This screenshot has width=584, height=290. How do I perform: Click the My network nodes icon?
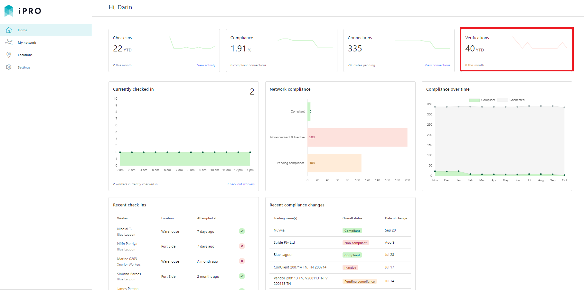[9, 42]
